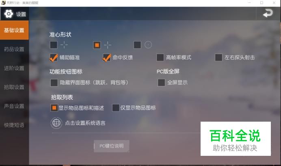Screen dimensions: 281x166
Task: Select 显示物品图标和描述 option
Action: (x=54, y=108)
